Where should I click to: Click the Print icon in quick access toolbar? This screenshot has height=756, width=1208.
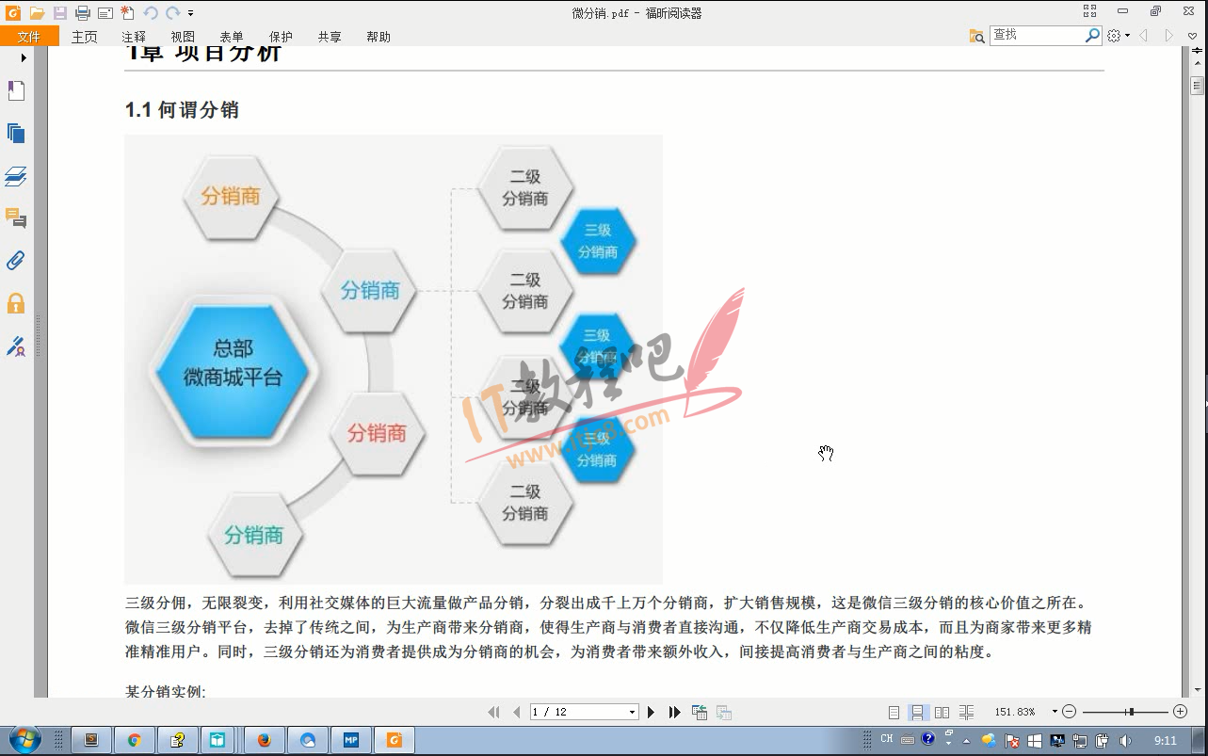click(x=82, y=13)
